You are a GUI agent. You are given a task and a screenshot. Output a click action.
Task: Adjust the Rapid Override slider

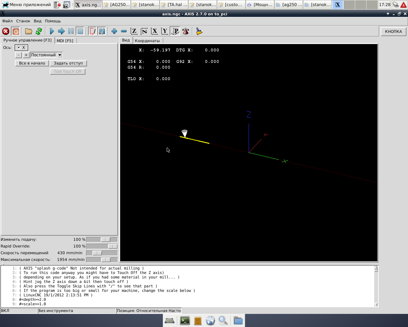pyautogui.click(x=112, y=247)
